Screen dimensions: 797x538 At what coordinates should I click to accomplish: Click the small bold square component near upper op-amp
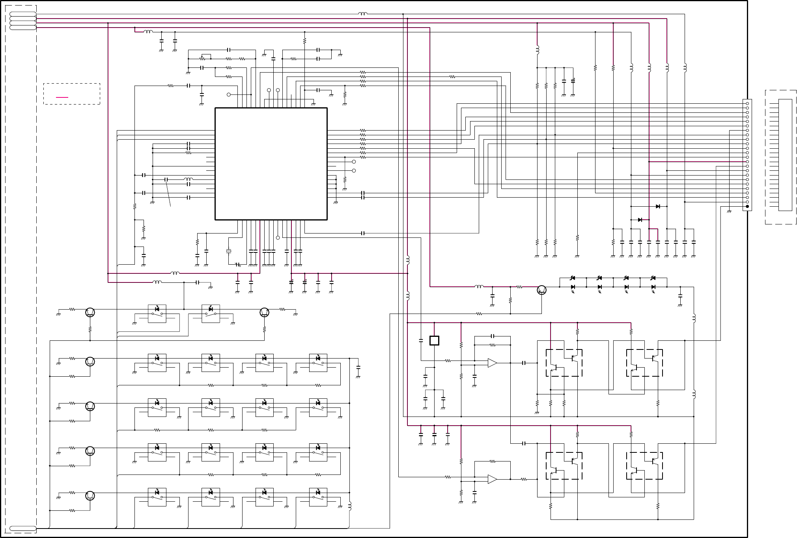pos(434,340)
